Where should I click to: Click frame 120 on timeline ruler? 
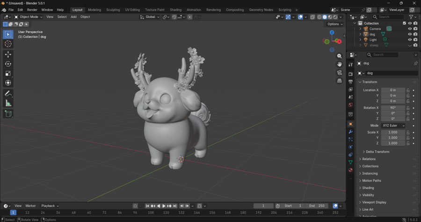click(166, 213)
